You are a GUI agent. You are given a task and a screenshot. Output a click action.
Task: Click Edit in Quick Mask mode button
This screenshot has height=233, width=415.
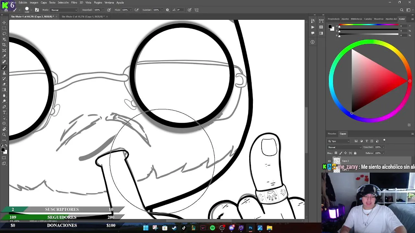tap(4, 158)
